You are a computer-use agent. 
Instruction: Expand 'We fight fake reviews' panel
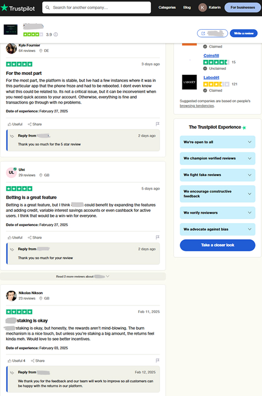[217, 175]
